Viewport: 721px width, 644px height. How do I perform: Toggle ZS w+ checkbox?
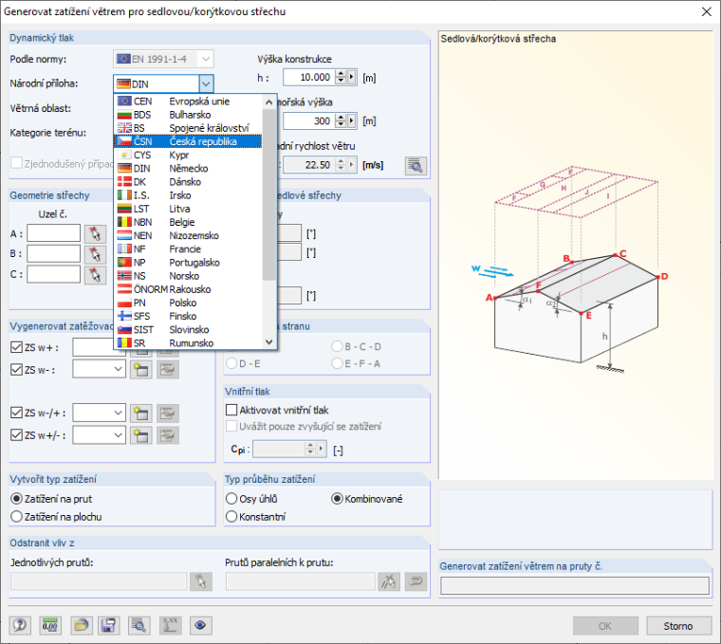point(16,347)
